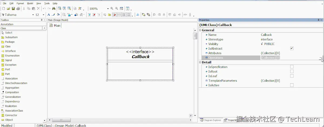Collapse the Detail property section
This screenshot has width=324, height=127.
pyautogui.click(x=200, y=62)
